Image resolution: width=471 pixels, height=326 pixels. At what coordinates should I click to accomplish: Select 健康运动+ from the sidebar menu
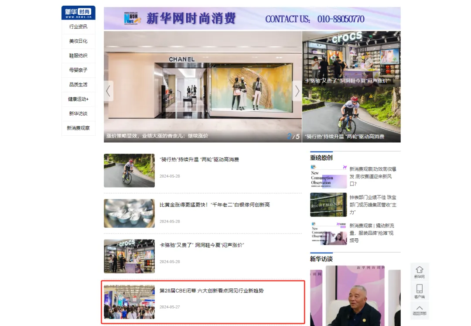tap(78, 99)
